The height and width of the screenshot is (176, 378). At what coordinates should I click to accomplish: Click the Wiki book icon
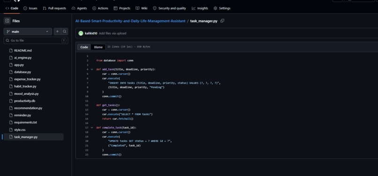[137, 8]
